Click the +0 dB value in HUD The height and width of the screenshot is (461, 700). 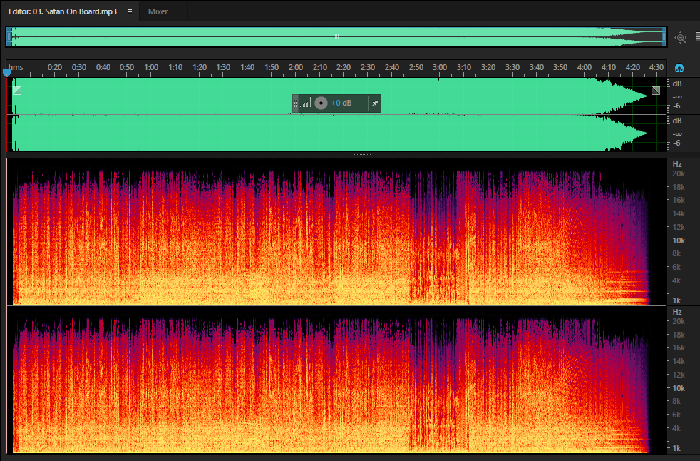pyautogui.click(x=341, y=103)
